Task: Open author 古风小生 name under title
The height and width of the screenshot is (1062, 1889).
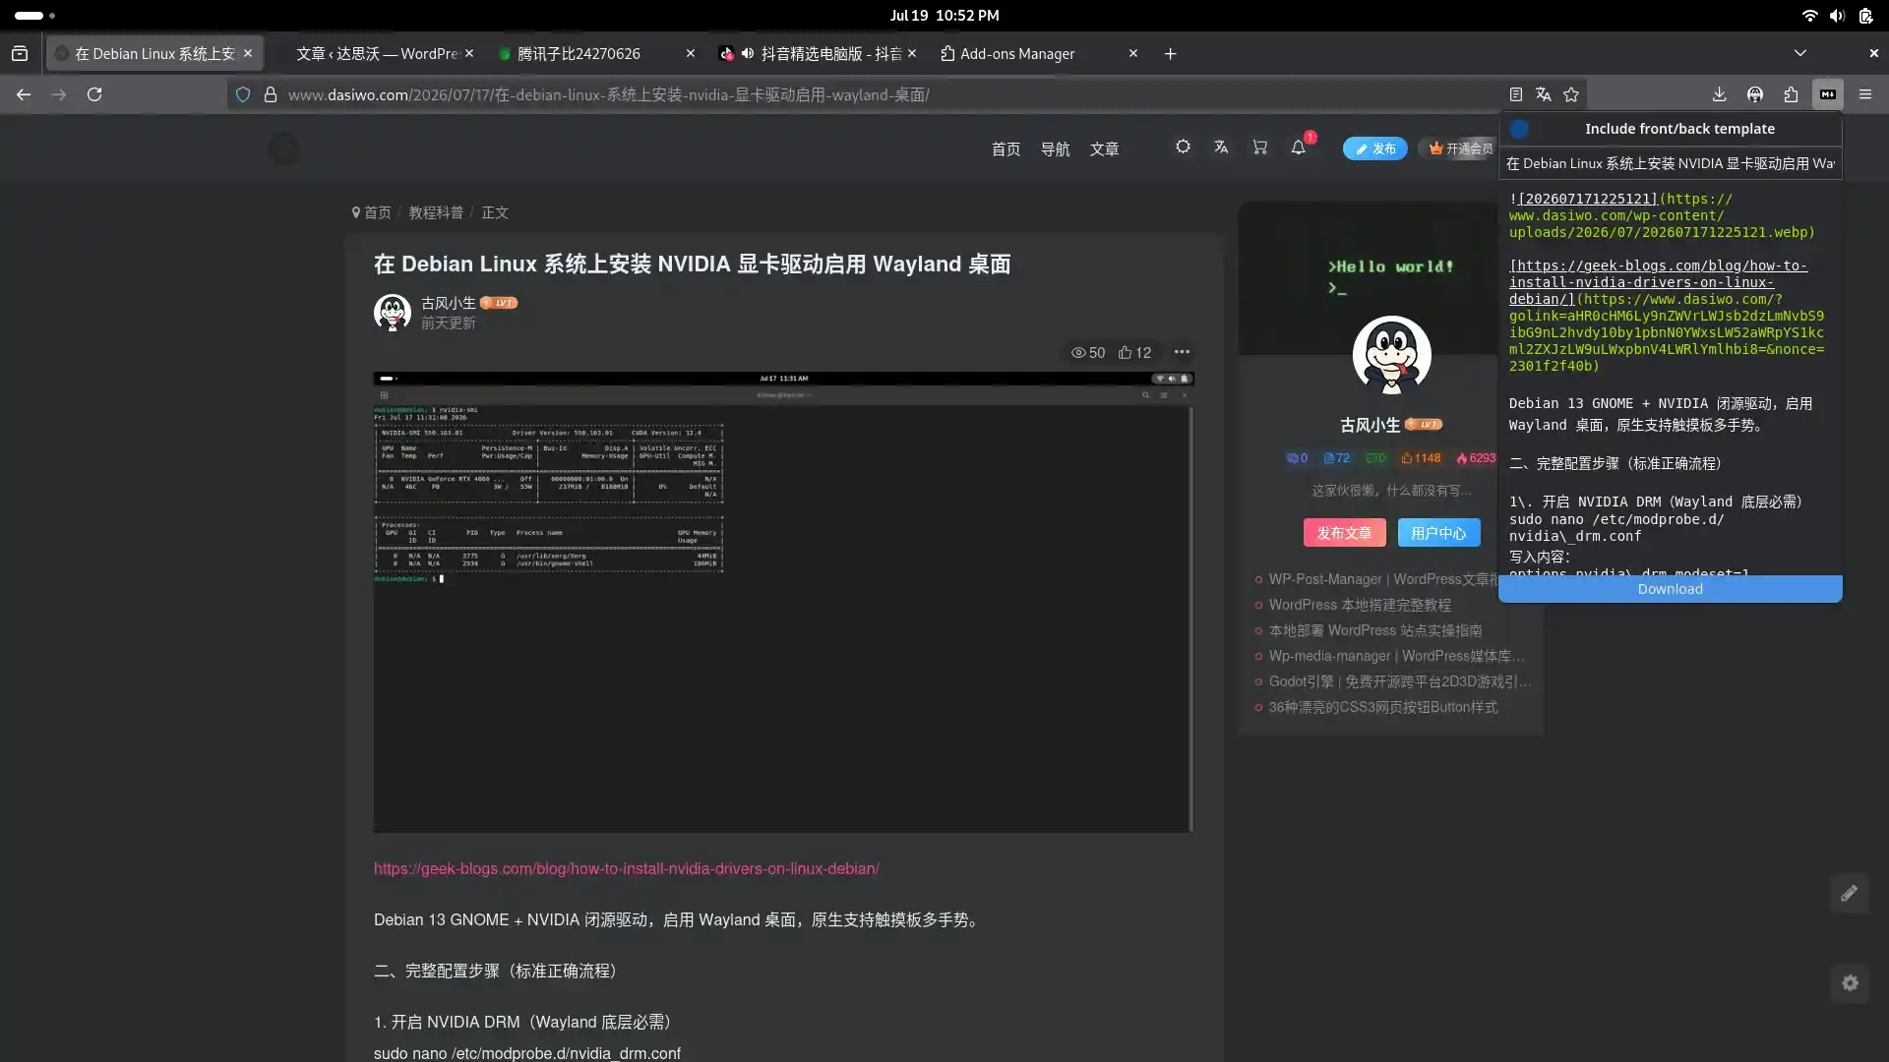Action: coord(448,303)
